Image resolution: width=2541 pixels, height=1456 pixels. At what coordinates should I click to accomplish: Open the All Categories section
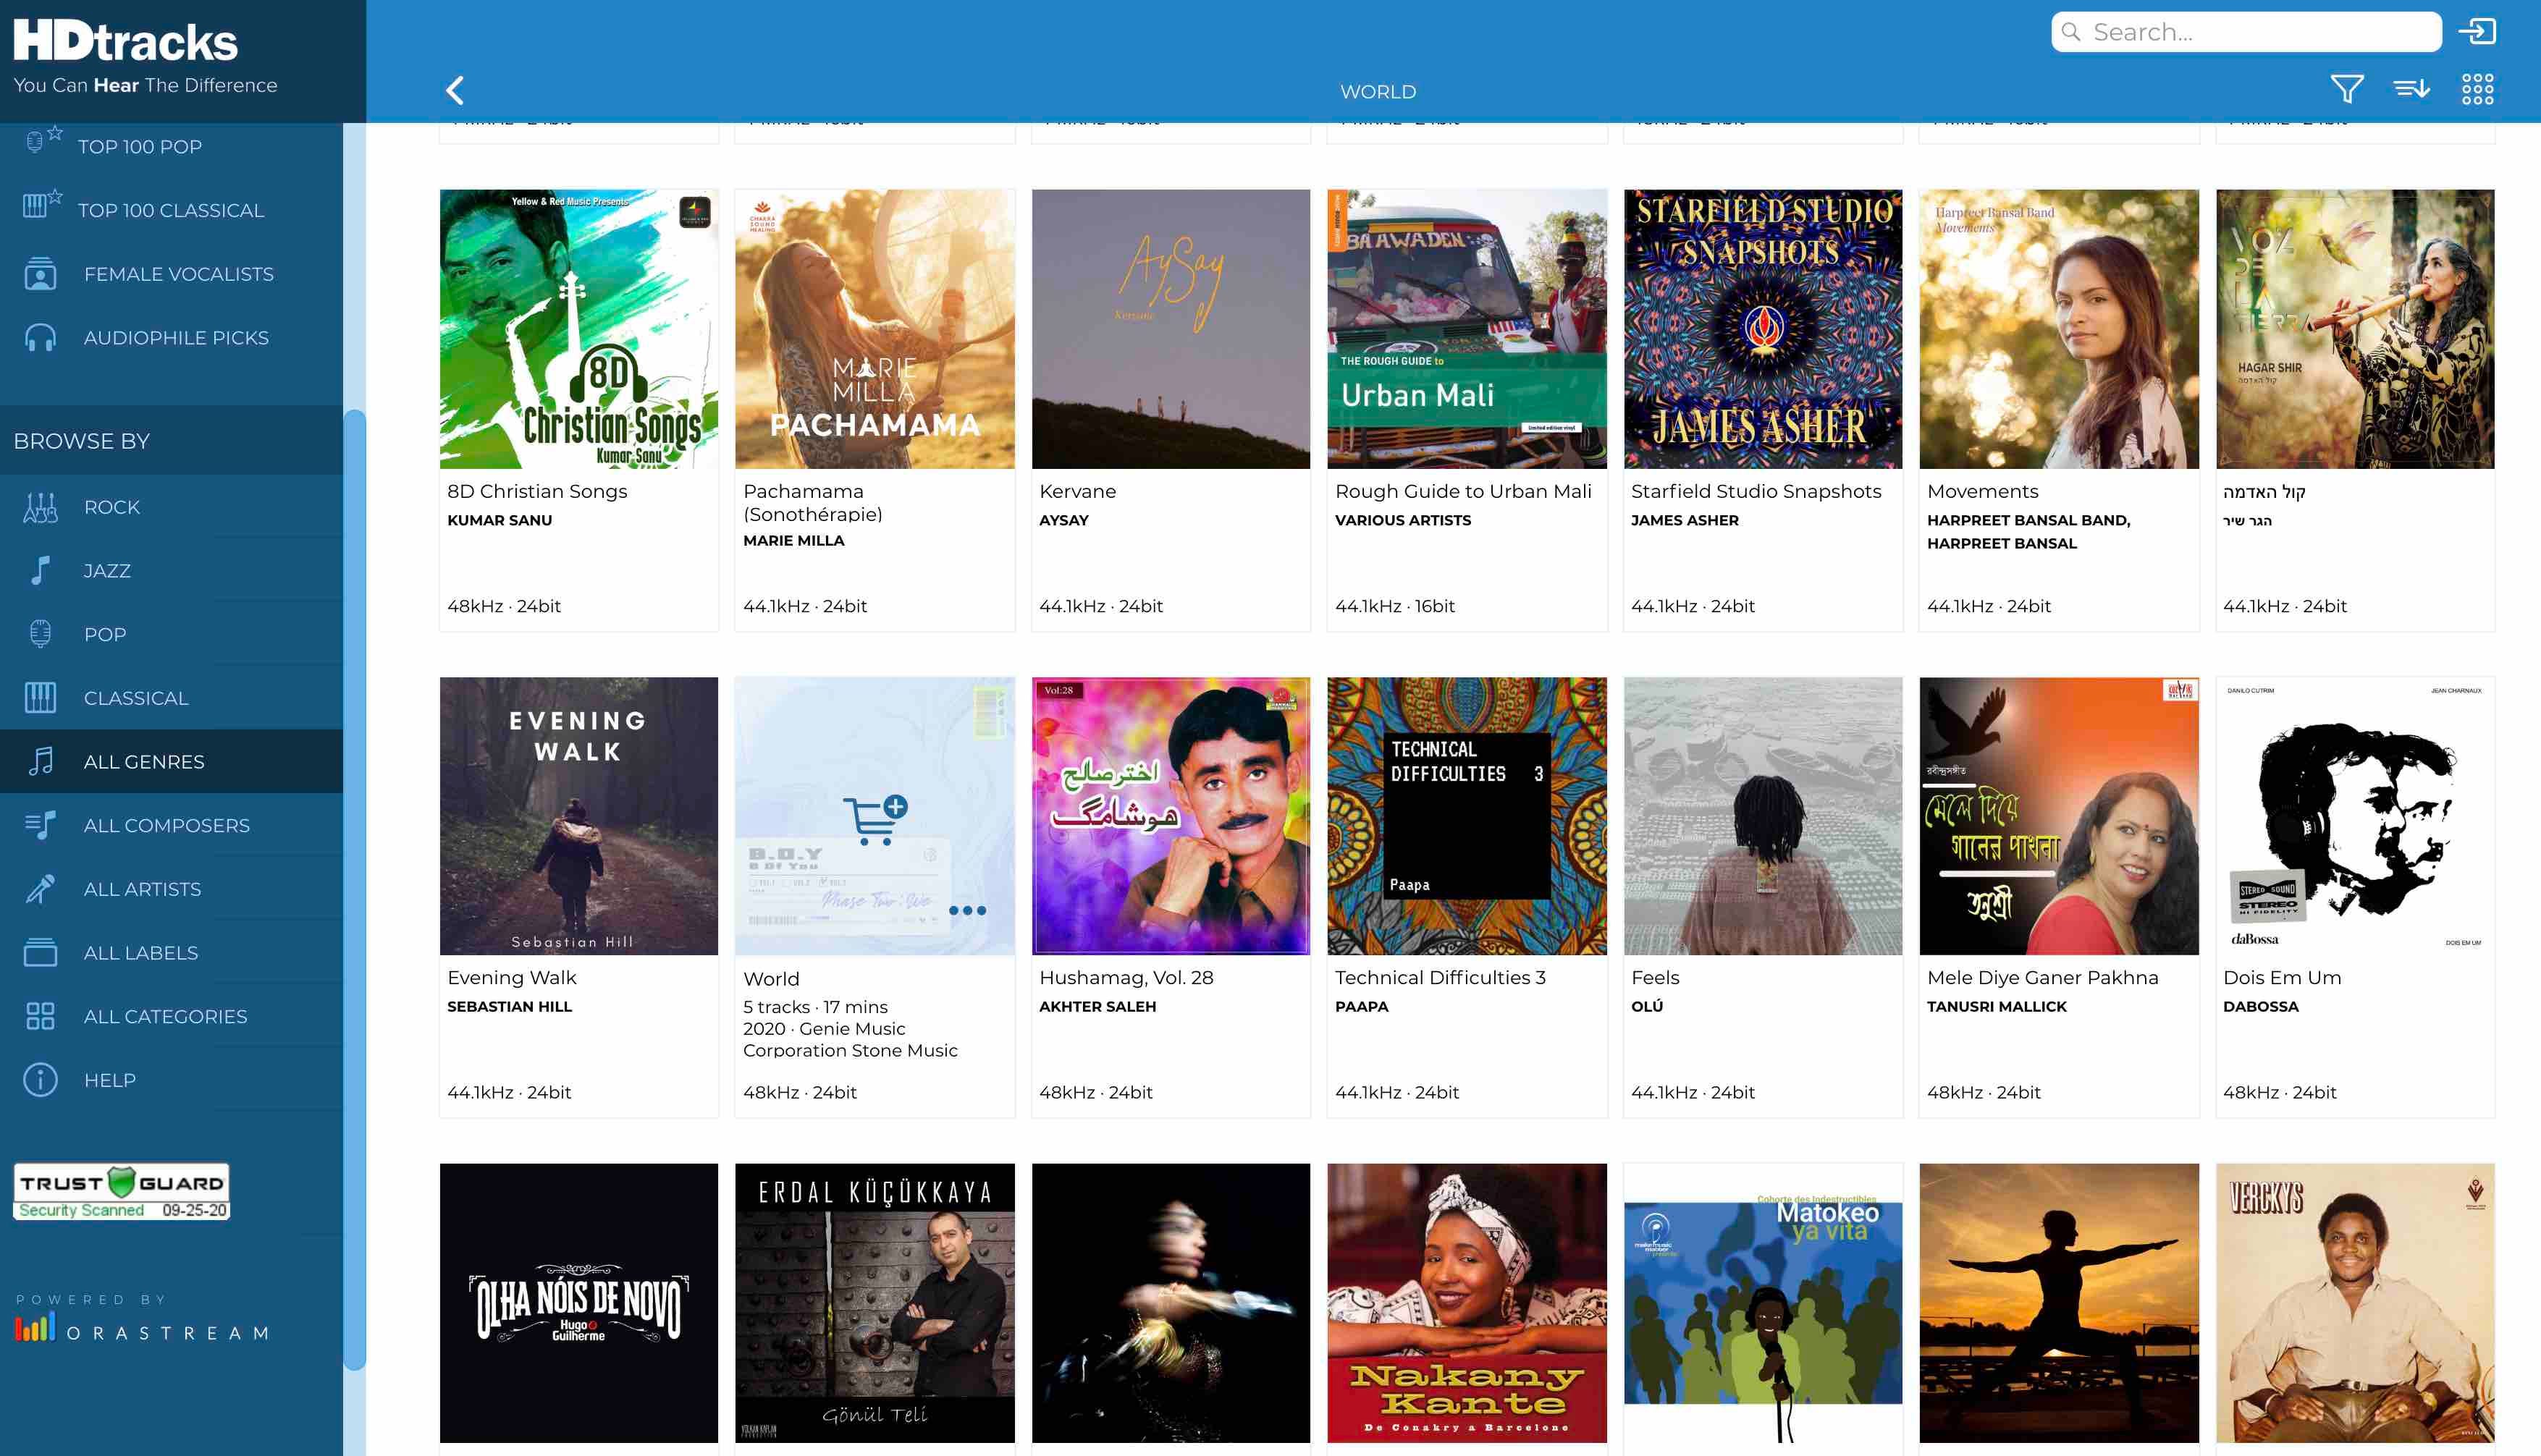pos(165,1017)
